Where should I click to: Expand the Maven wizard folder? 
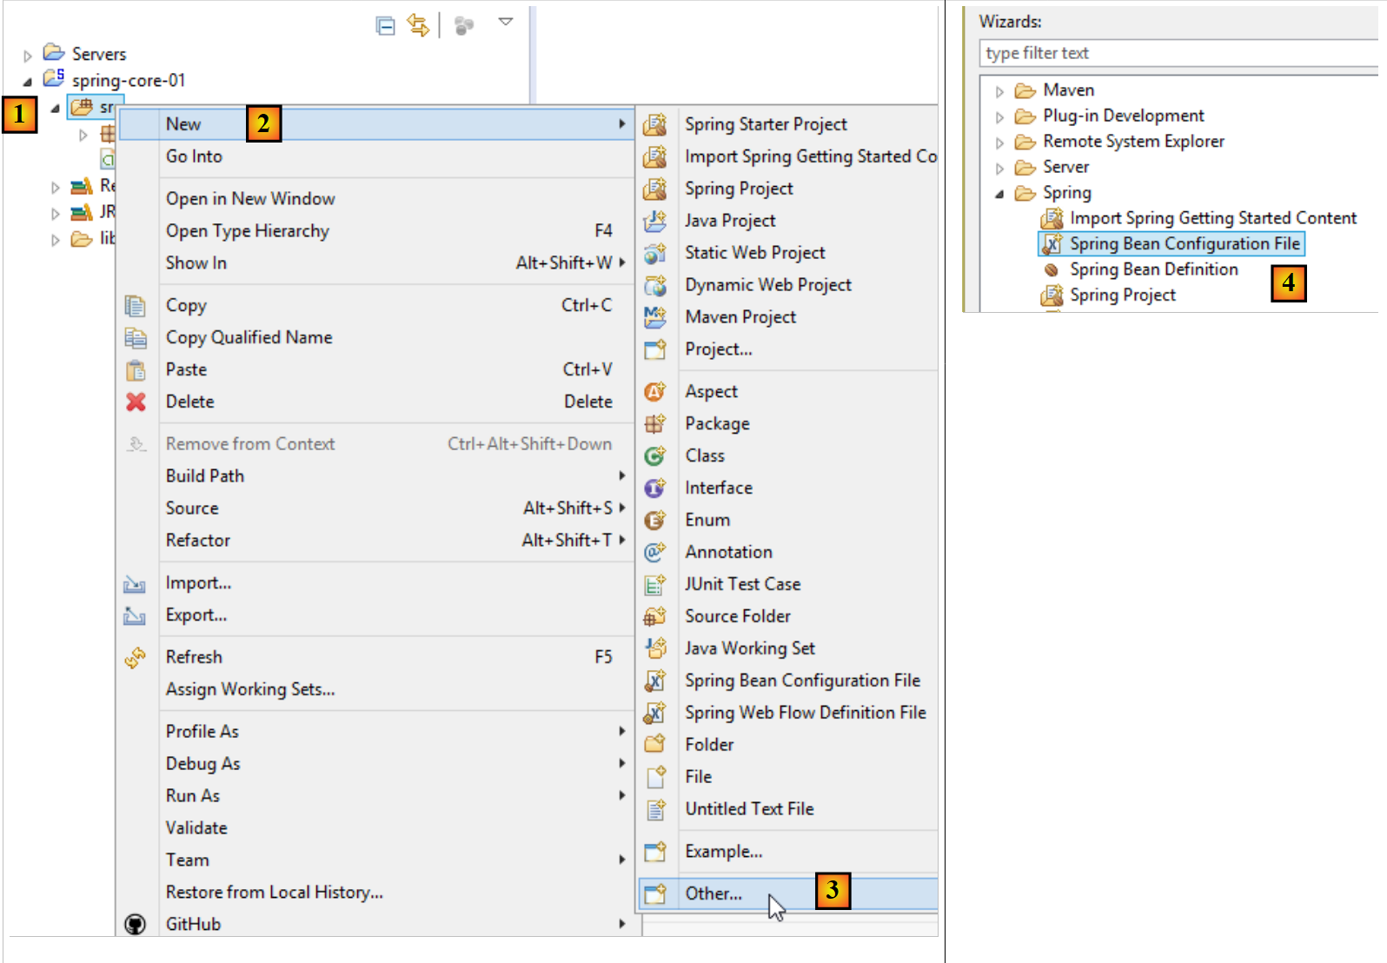(999, 91)
